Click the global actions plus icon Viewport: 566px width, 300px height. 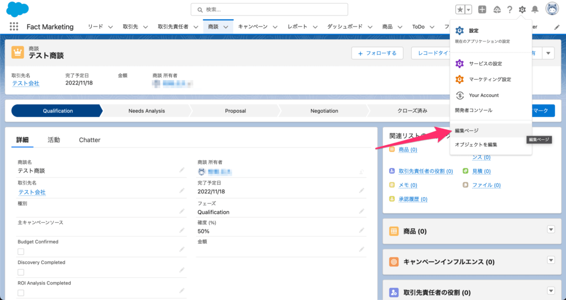482,9
